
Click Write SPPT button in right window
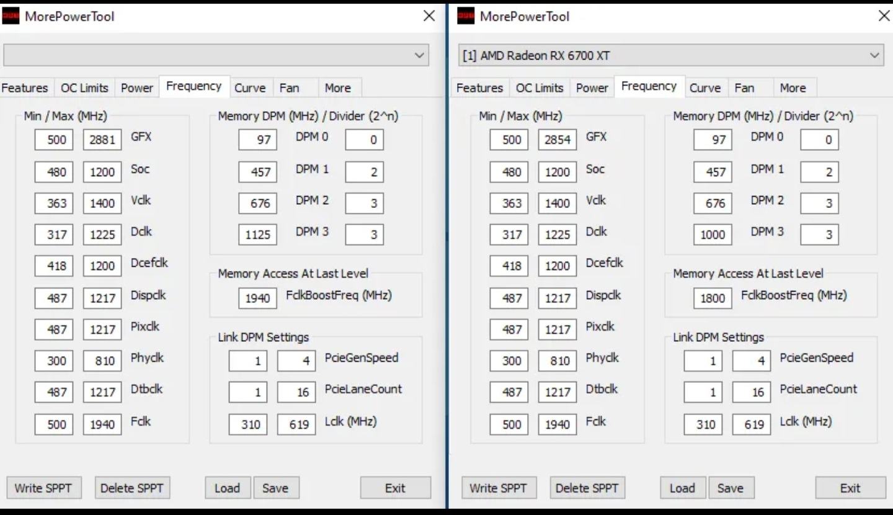tap(499, 488)
